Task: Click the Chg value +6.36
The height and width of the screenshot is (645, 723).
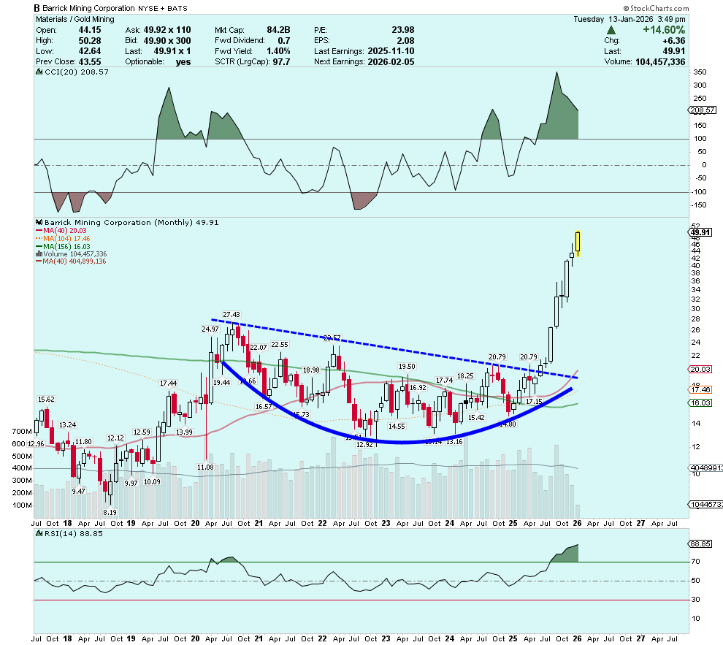Action: click(x=673, y=41)
